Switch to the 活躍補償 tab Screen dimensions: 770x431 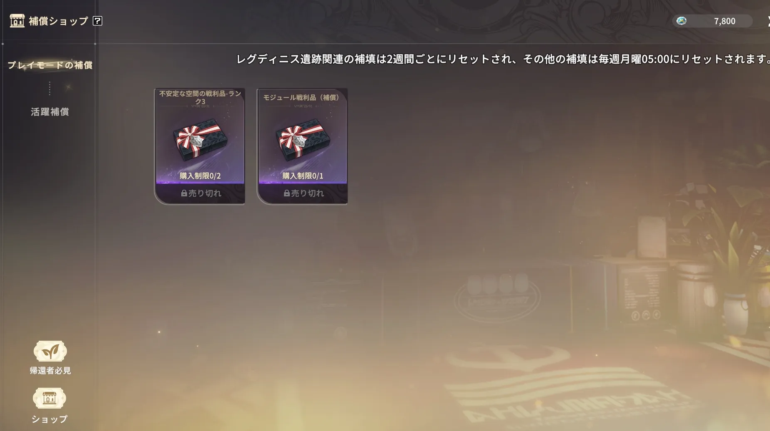(x=50, y=111)
